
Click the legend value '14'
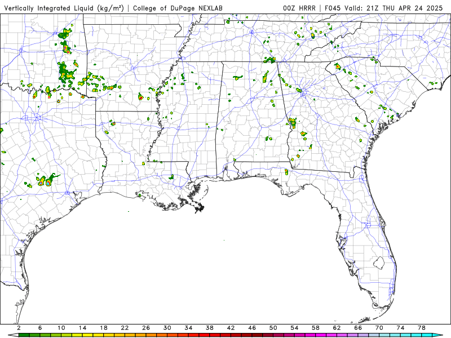pos(82,328)
